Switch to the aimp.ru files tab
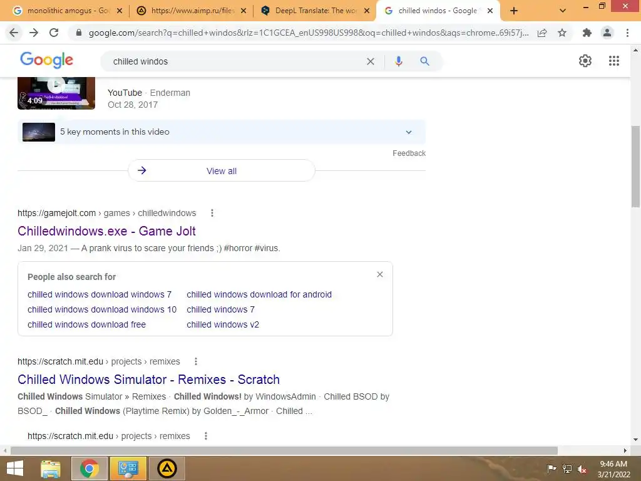Viewport: 641px width, 481px height. click(192, 11)
